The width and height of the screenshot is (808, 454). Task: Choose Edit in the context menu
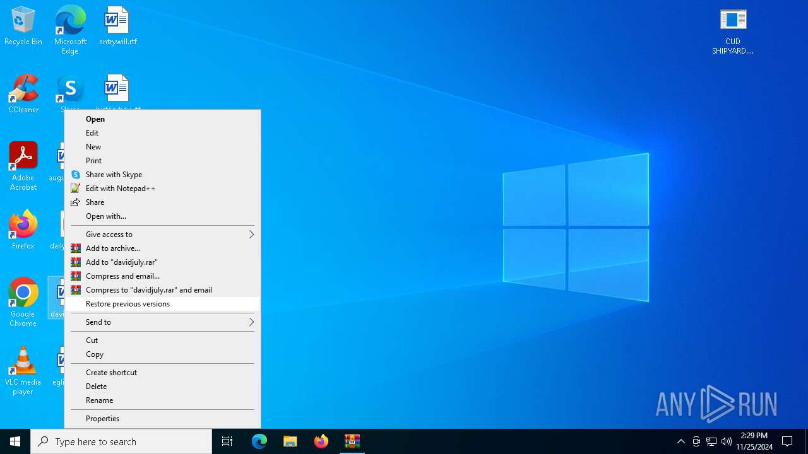[163, 132]
